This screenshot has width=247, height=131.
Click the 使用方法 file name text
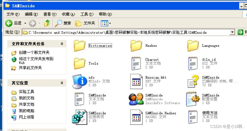point(210,113)
